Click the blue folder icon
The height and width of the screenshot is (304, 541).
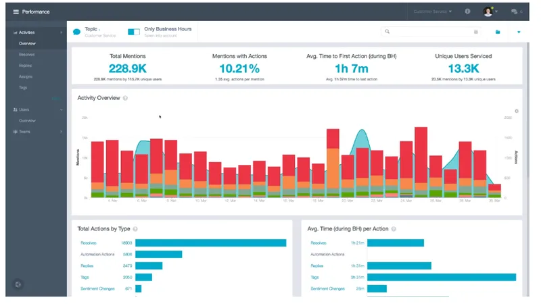coord(498,32)
